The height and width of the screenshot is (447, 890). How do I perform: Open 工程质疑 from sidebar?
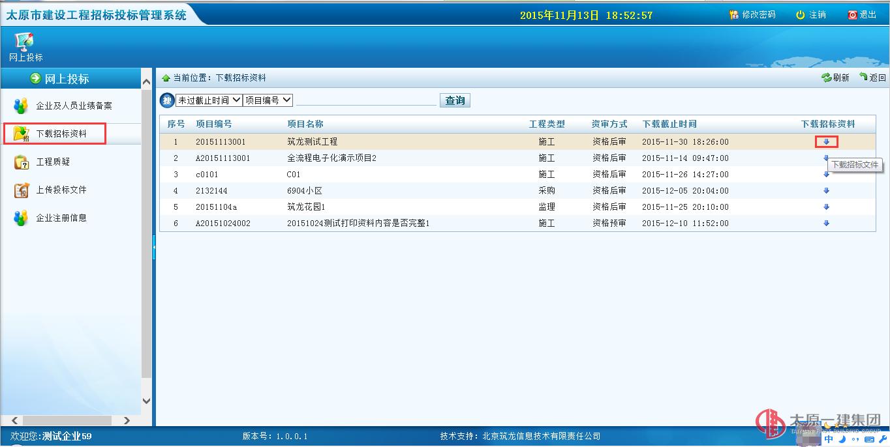pos(52,162)
